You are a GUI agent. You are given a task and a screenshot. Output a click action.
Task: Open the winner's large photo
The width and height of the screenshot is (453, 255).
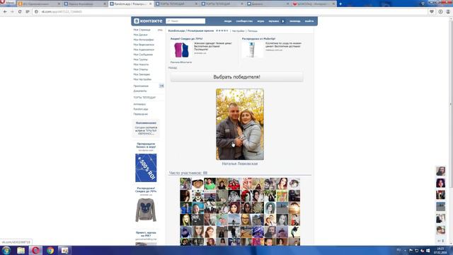coord(240,125)
